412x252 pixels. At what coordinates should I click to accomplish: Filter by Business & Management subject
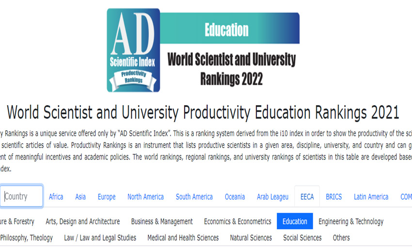click(x=162, y=221)
